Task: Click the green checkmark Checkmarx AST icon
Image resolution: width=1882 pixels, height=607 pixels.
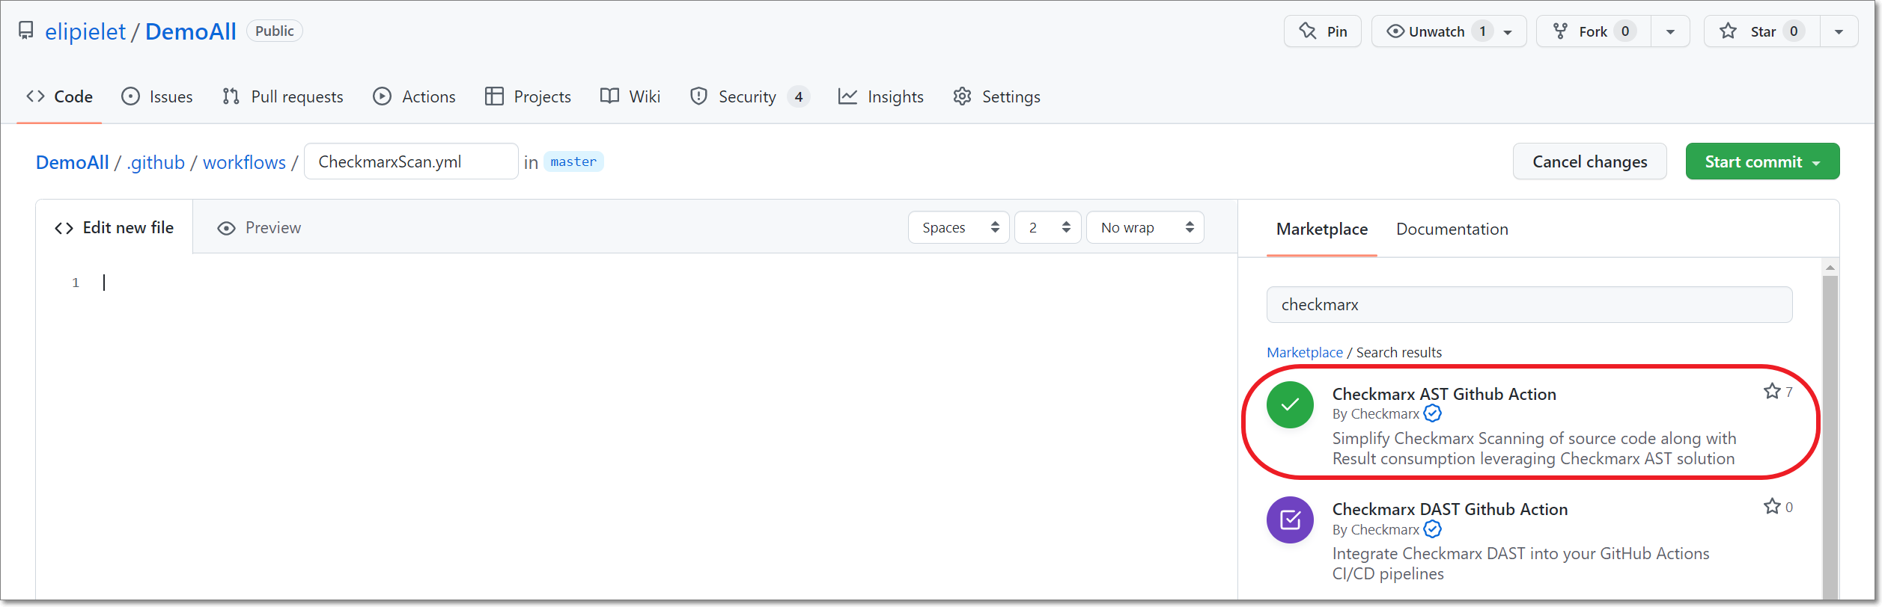Action: [x=1290, y=404]
